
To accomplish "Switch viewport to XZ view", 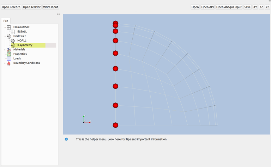I will [261, 7].
